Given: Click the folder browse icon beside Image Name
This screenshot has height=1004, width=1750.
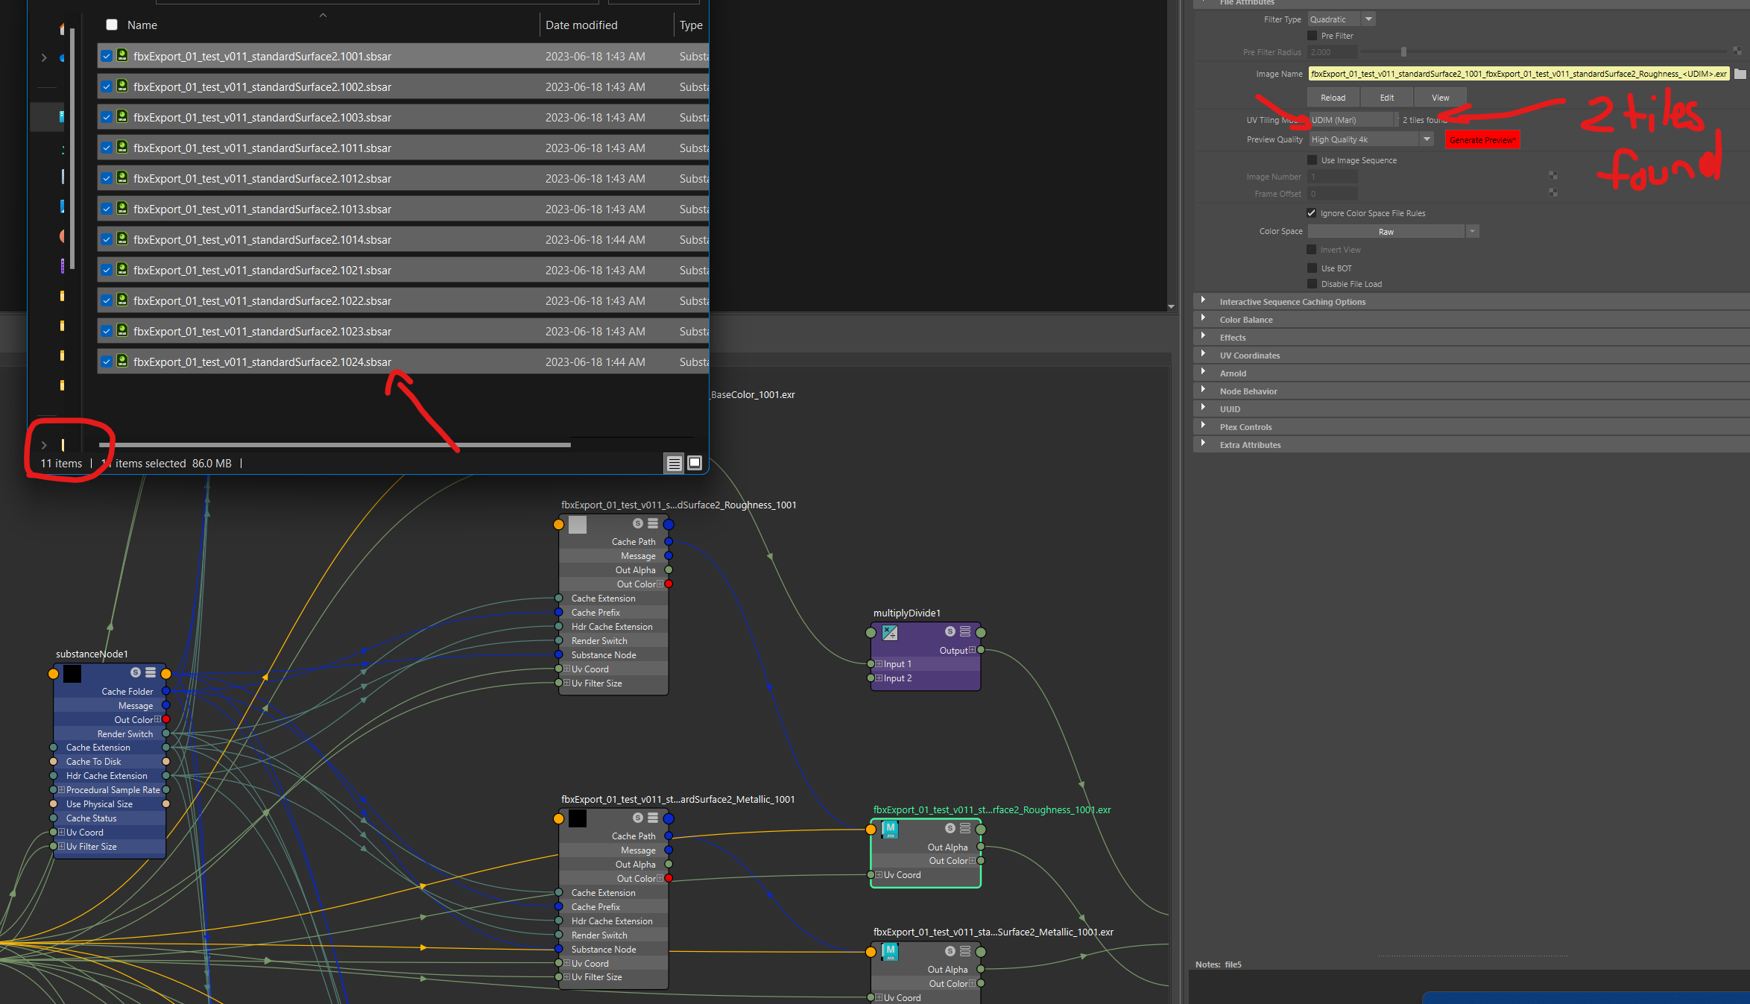Looking at the screenshot, I should [1740, 74].
